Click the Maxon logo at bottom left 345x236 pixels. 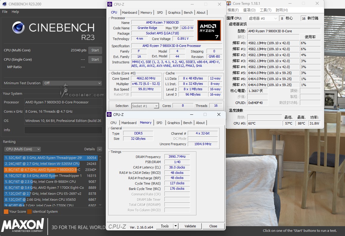(22, 225)
